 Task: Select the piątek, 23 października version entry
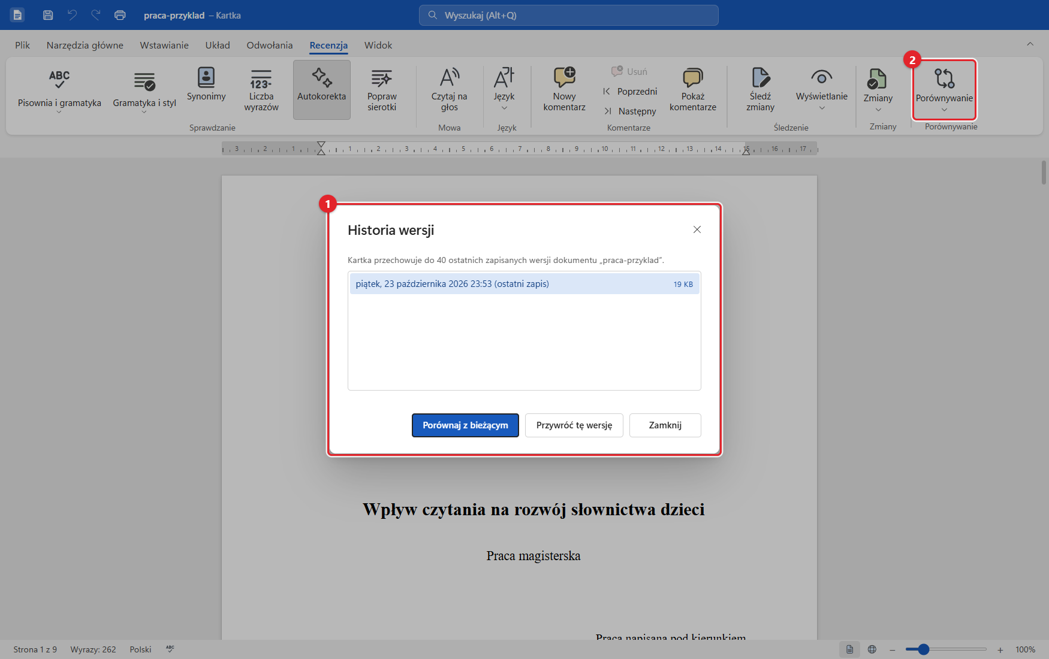coord(524,284)
